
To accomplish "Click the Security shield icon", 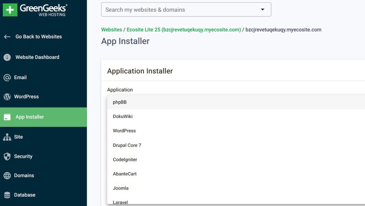I will coord(7,156).
